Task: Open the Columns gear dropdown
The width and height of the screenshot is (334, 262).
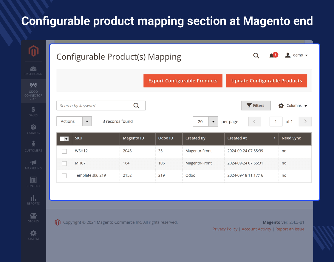Action: [x=293, y=106]
